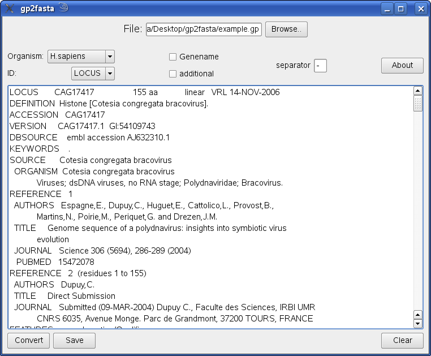Close the gp2fasta window
Image resolution: width=431 pixels, height=356 pixels.
(x=420, y=9)
